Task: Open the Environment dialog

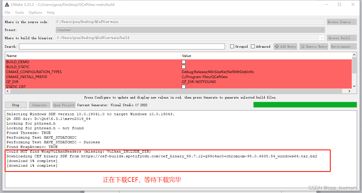Action: [343, 46]
